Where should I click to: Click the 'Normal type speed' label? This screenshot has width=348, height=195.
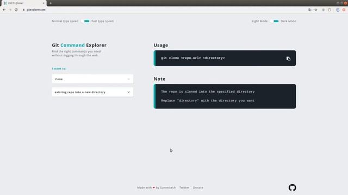click(x=65, y=21)
